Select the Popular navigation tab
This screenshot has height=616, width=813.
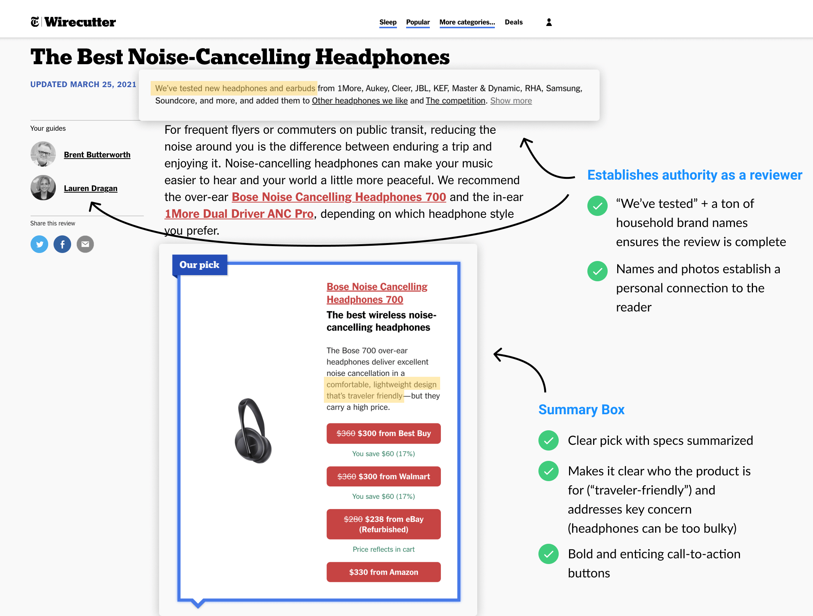point(418,22)
